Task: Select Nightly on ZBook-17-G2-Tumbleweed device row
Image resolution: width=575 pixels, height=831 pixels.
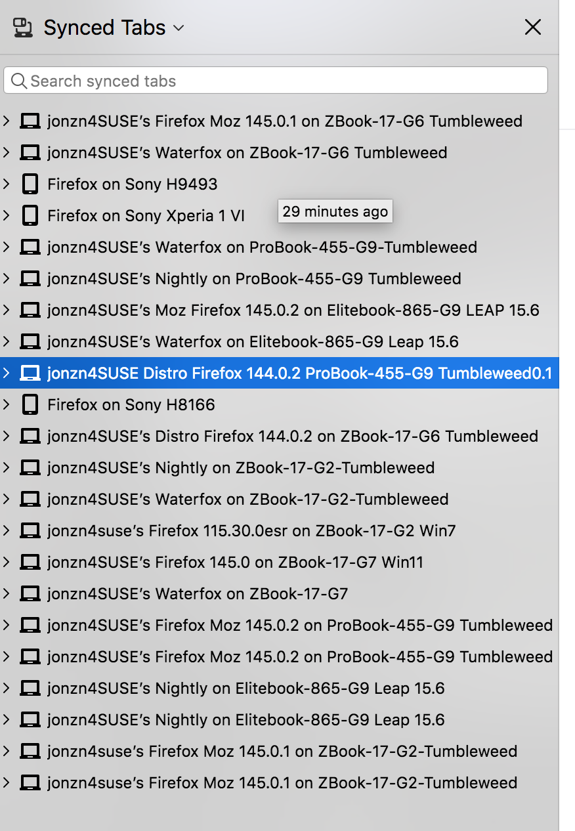Action: click(x=240, y=468)
